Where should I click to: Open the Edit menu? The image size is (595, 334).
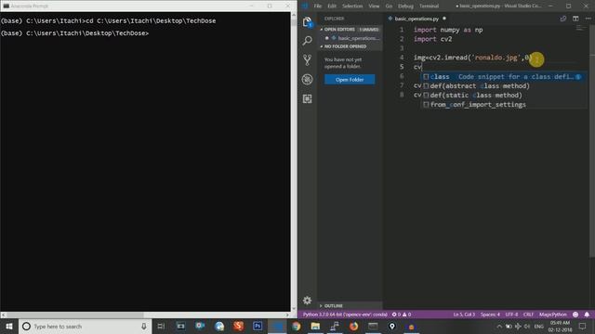tap(332, 6)
